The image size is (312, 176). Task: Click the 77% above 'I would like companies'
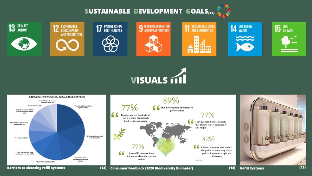point(138,146)
